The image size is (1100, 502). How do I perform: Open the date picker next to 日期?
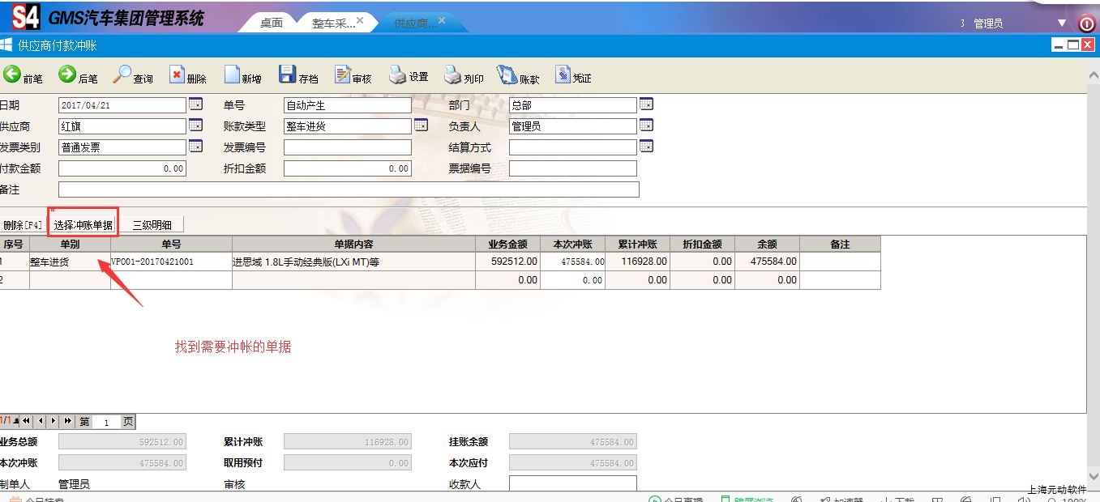(195, 104)
